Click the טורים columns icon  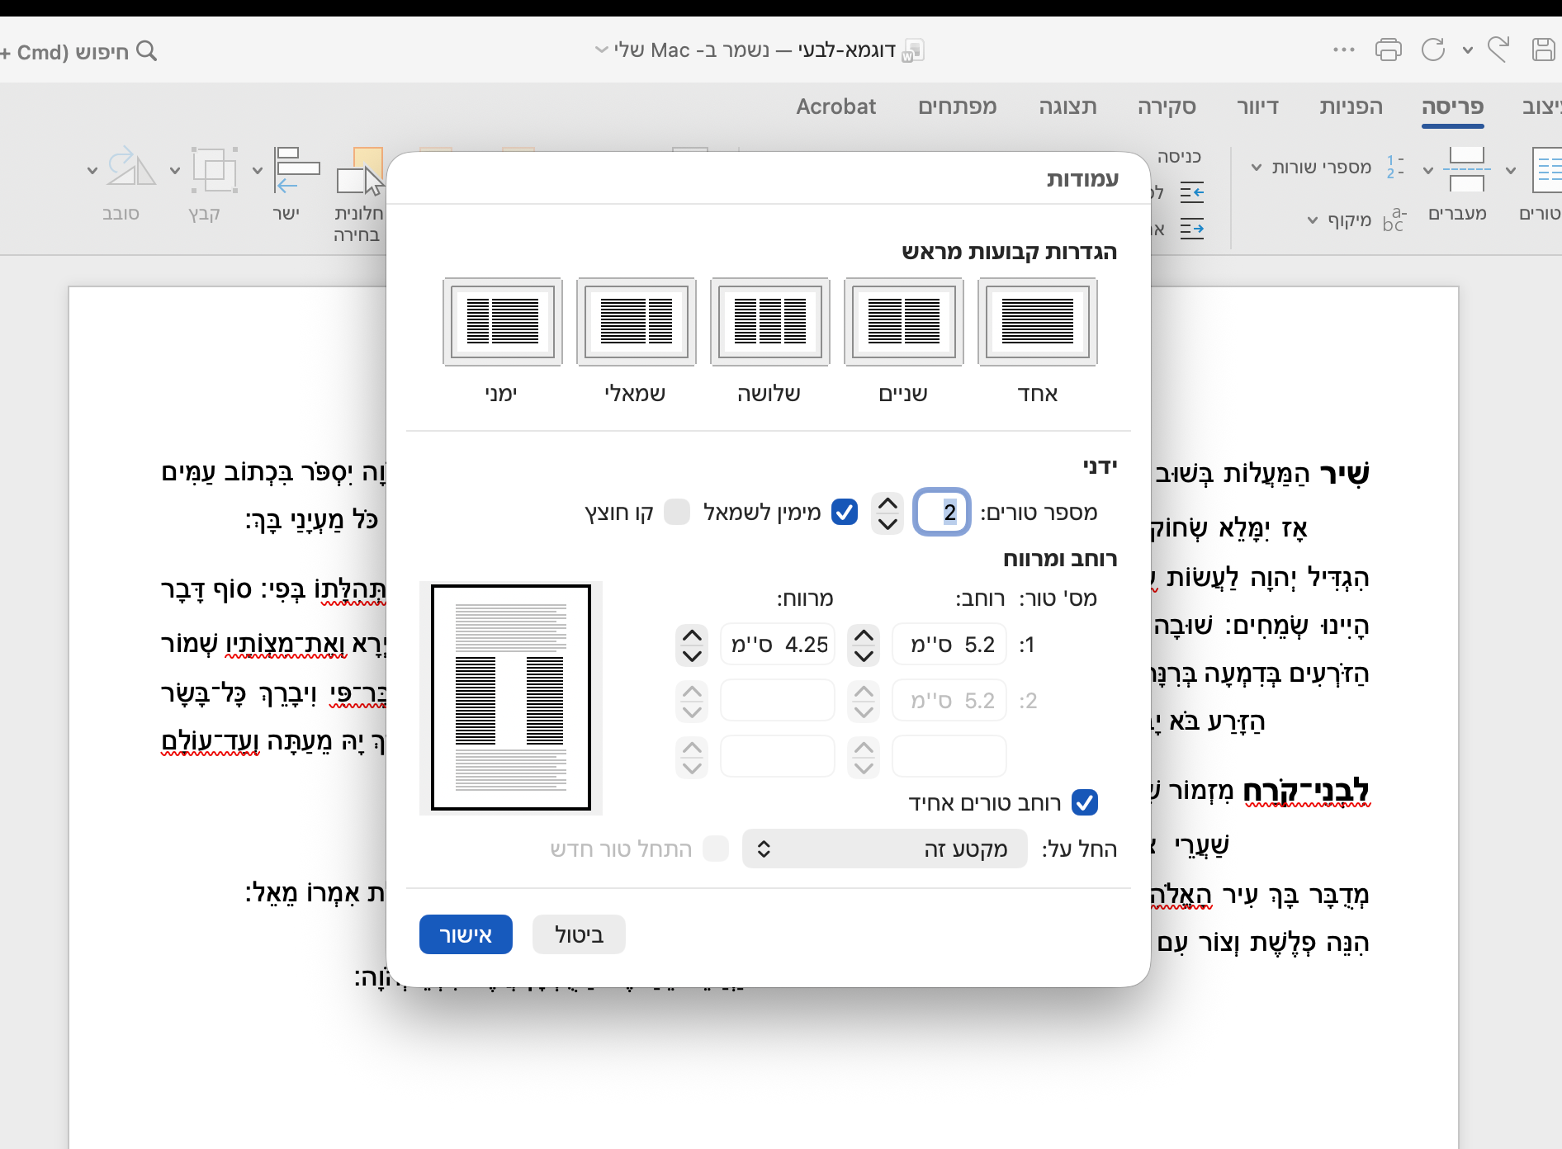pos(1545,169)
